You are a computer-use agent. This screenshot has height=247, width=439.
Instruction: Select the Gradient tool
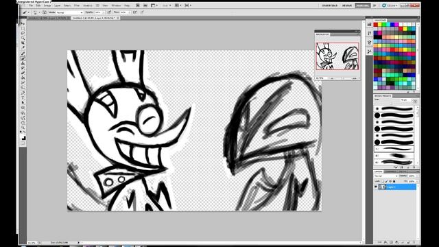click(x=23, y=78)
